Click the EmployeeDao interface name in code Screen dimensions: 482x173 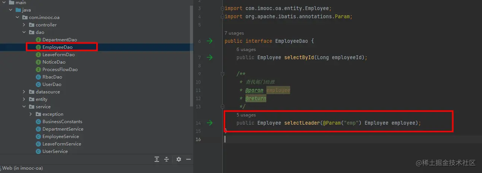tap(292, 41)
